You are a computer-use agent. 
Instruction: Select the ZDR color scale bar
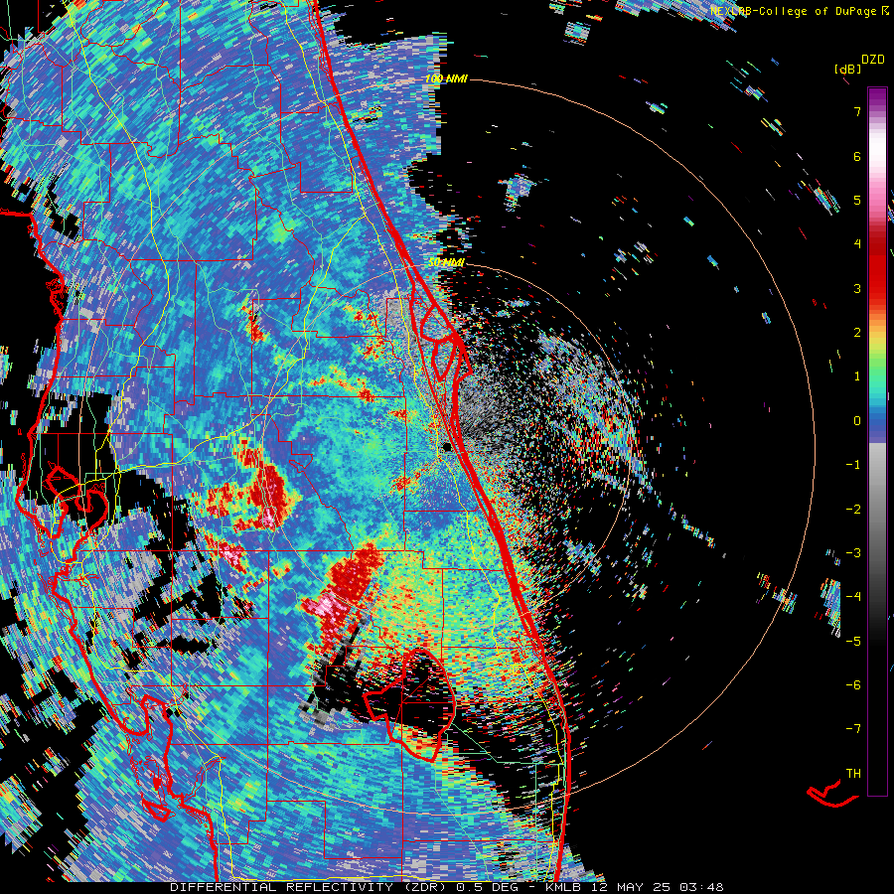877,441
